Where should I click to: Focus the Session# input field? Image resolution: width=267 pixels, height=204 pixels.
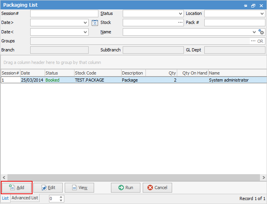coord(64,14)
